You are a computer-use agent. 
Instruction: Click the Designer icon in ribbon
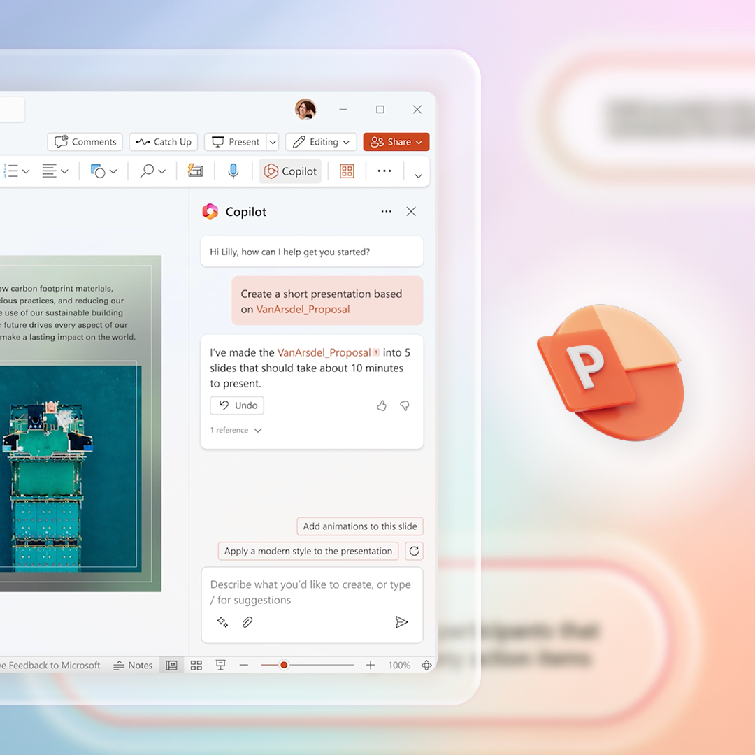[x=195, y=171]
